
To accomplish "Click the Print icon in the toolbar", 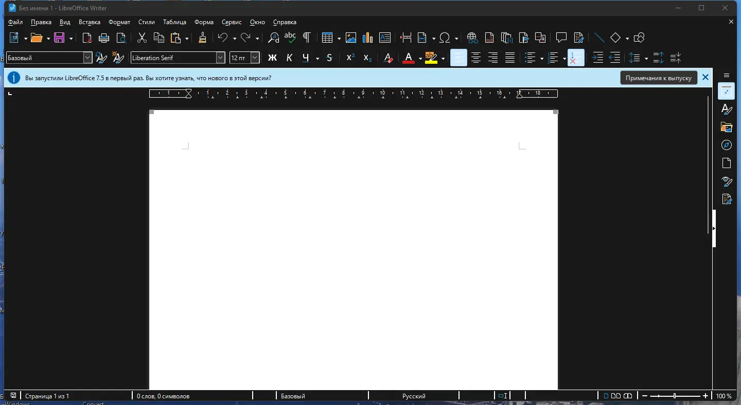I will (x=104, y=38).
